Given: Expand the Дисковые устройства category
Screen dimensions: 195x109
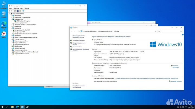Looking at the screenshot, I should pos(11,23).
